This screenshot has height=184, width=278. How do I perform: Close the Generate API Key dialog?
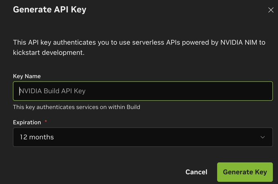pyautogui.click(x=271, y=10)
